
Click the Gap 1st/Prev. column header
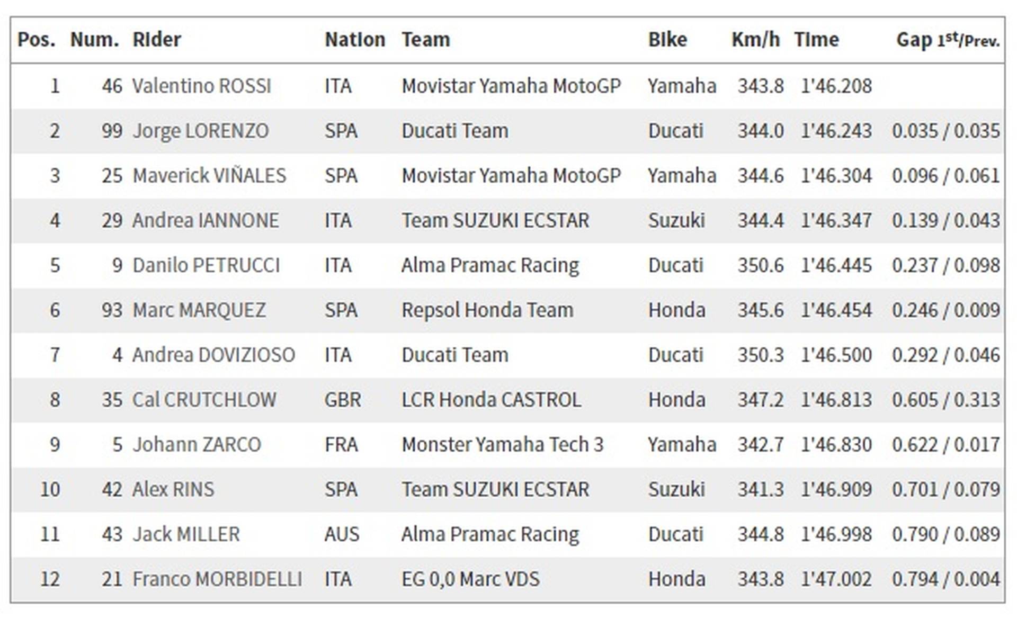click(948, 40)
